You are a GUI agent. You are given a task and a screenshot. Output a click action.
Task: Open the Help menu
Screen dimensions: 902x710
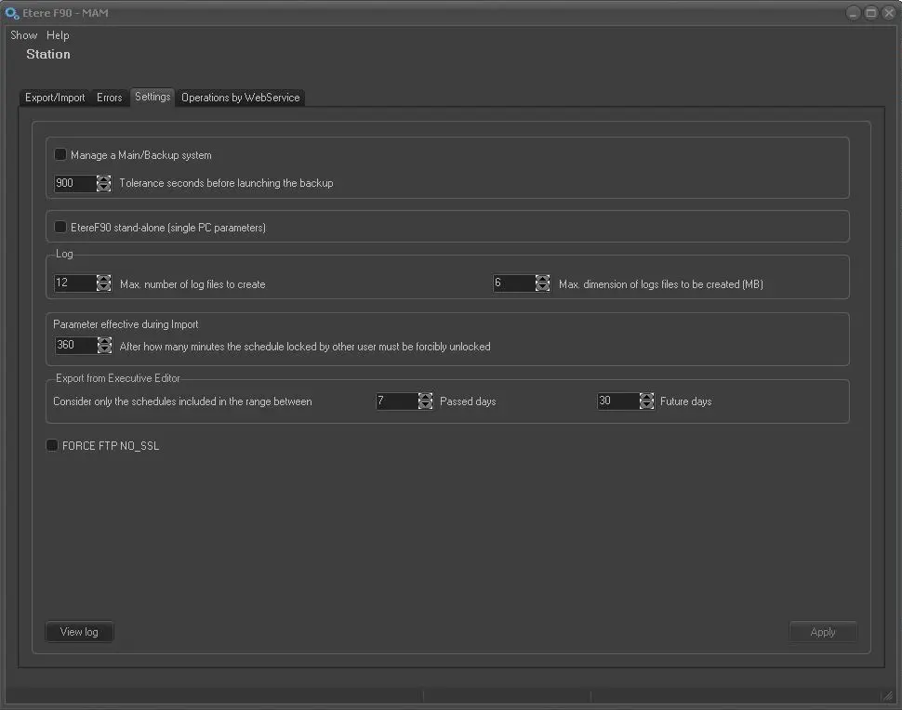click(x=58, y=35)
